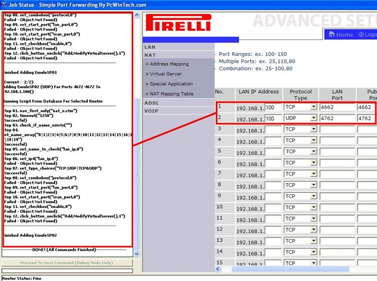
Task: Click the Logout icon in header
Action: click(x=361, y=35)
